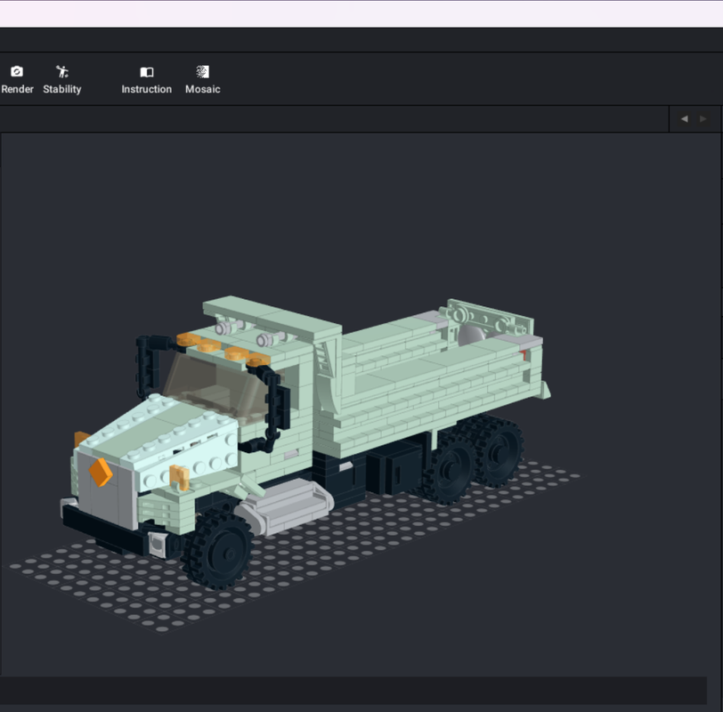Open the Render camera tool
The image size is (723, 712).
[17, 80]
